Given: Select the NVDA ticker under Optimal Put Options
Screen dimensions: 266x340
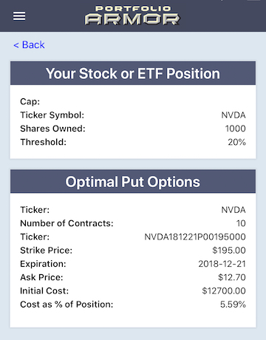Looking at the screenshot, I should 233,210.
